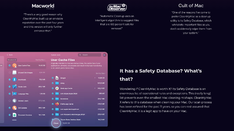Click the Homebrew folder icon
The height and width of the screenshot is (131, 234).
[x=57, y=99]
